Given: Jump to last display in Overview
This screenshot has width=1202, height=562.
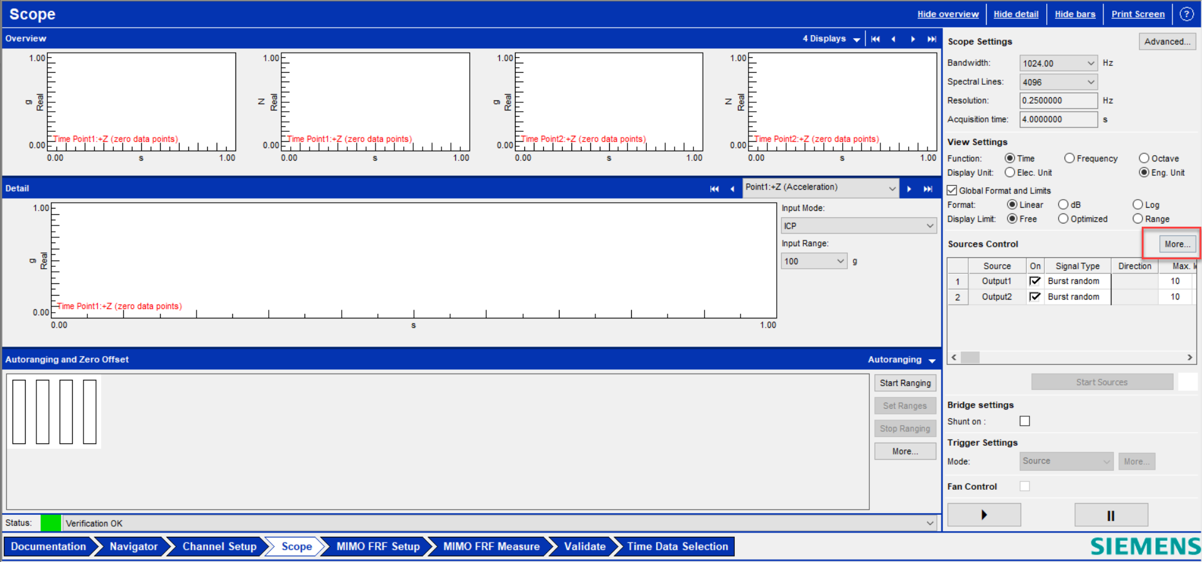Looking at the screenshot, I should pos(931,39).
